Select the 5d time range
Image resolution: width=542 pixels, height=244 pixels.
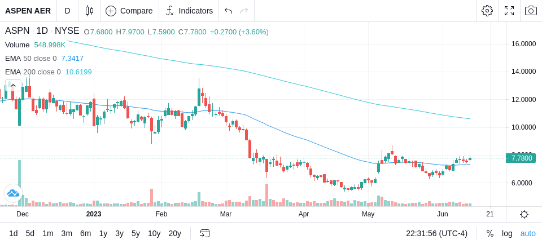tap(30, 234)
